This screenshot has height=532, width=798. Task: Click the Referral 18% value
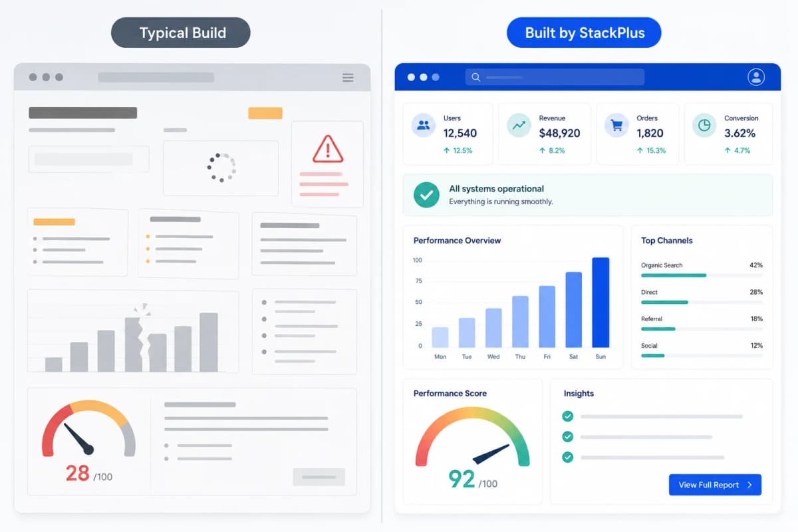coord(756,319)
